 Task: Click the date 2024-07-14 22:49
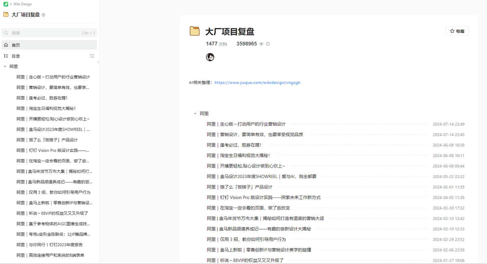click(x=448, y=124)
